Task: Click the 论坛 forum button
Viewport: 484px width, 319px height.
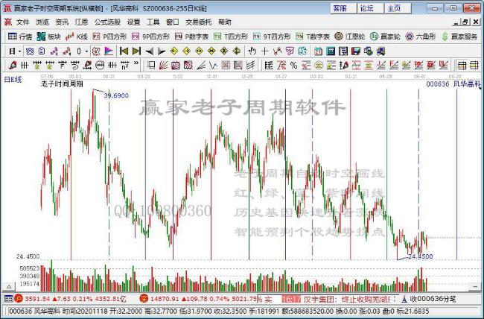Action: click(x=370, y=8)
